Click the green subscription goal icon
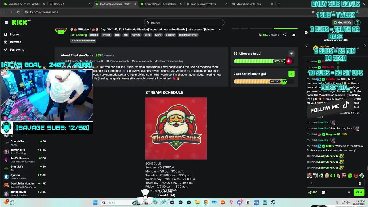The height and width of the screenshot is (207, 368). [291, 74]
